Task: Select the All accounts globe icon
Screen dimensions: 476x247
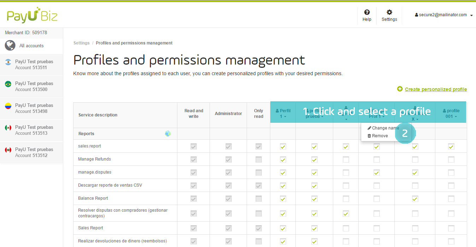Action: click(10, 46)
